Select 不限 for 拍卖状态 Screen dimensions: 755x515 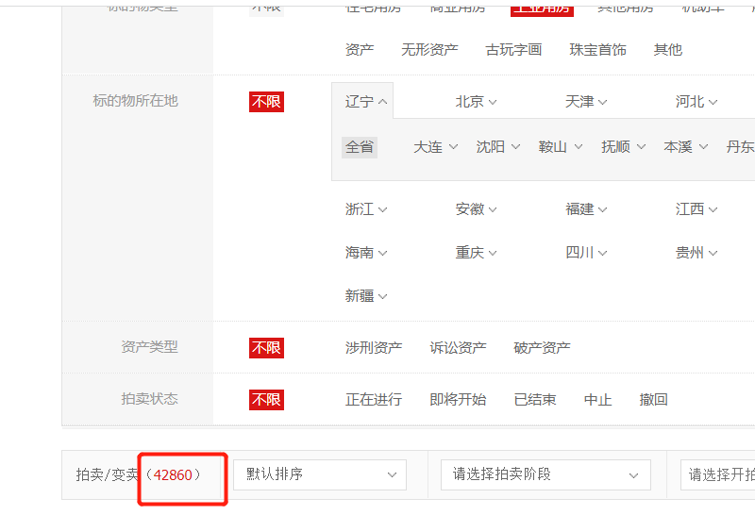tap(266, 400)
